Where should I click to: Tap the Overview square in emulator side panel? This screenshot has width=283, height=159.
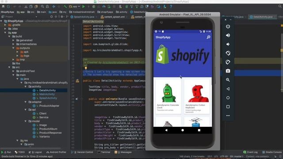[x=228, y=107]
